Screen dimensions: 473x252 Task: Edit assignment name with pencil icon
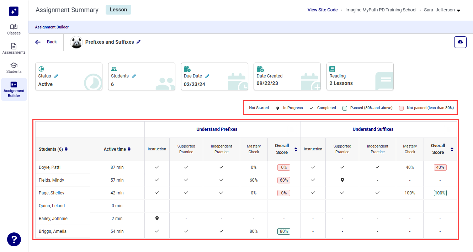pos(139,42)
